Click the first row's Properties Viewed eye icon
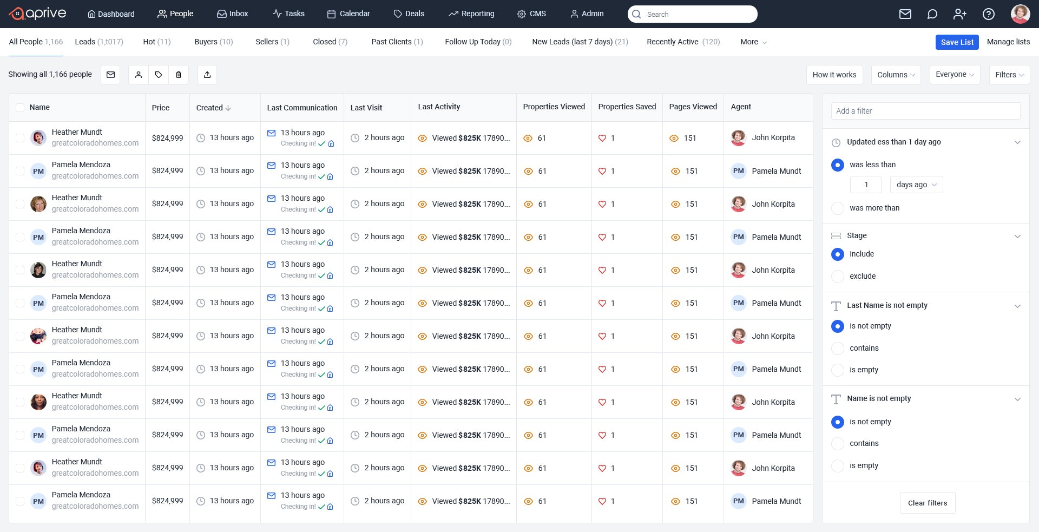Screen dimensions: 1039x532 tap(528, 139)
